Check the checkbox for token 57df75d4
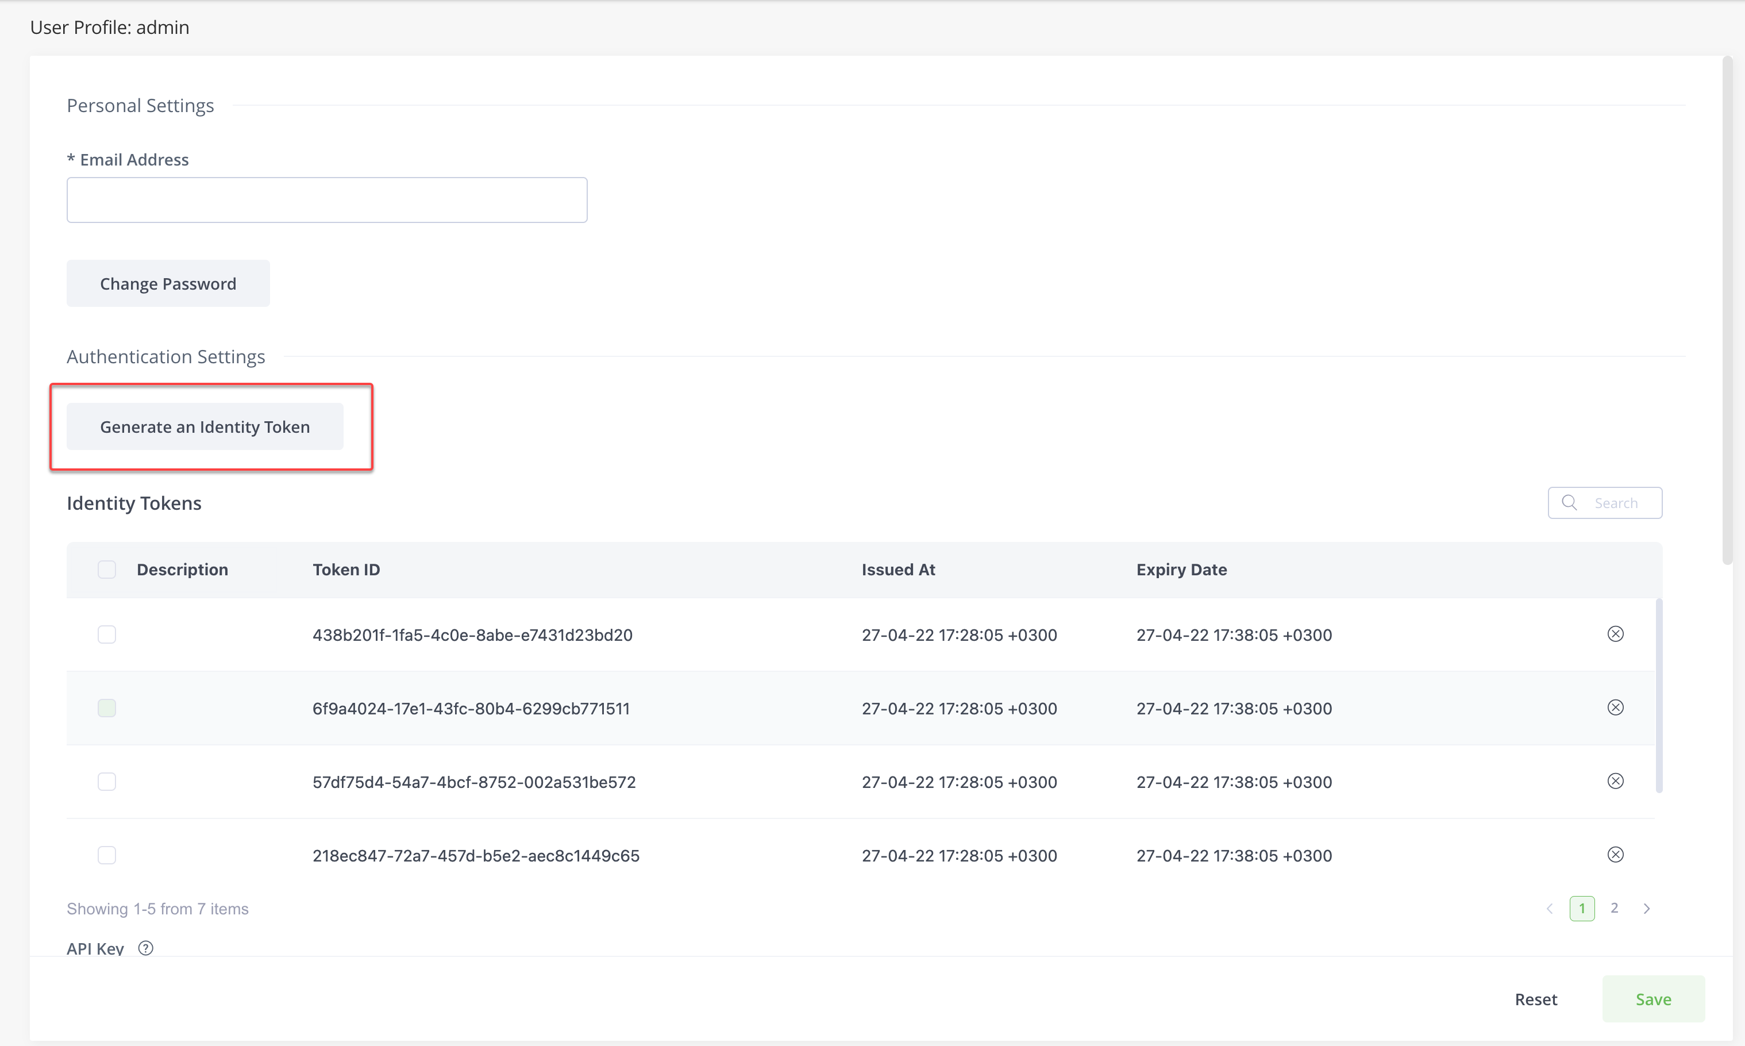 tap(106, 780)
